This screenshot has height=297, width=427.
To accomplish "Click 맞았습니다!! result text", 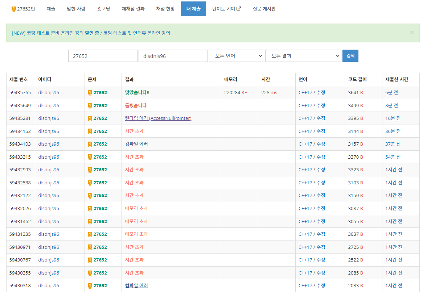I will pyautogui.click(x=137, y=92).
